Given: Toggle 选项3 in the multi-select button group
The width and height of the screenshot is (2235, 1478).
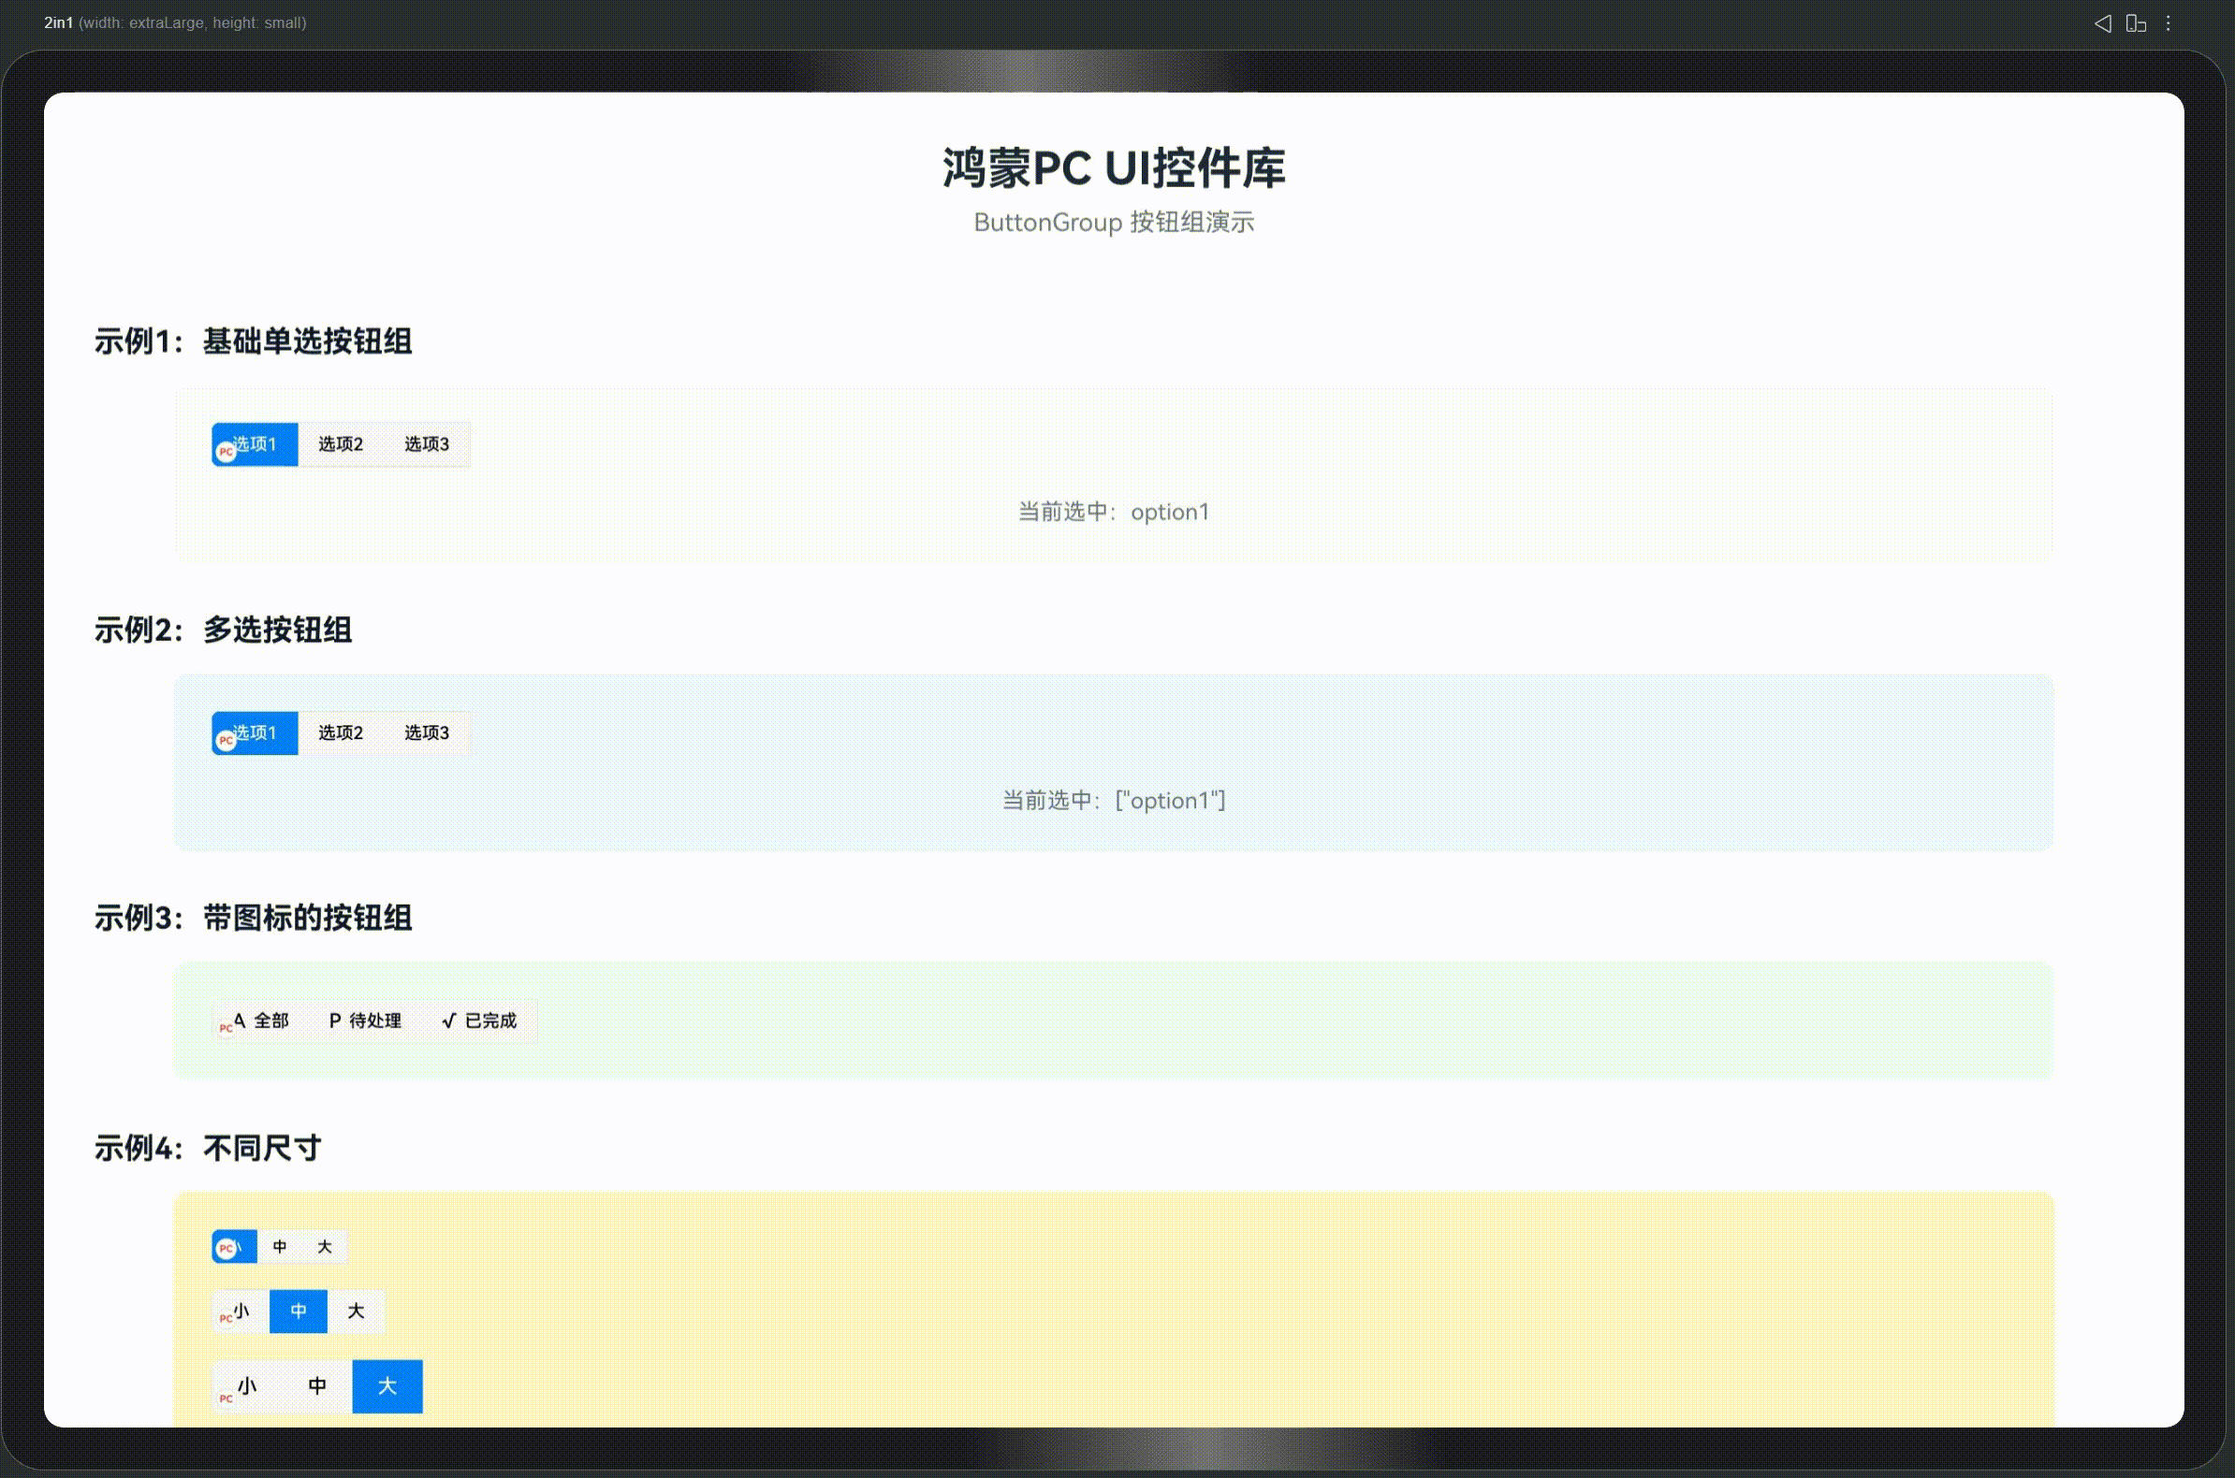Looking at the screenshot, I should pos(426,732).
